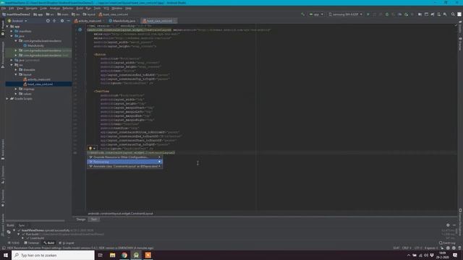Open Project panel settings gear

coord(62,21)
